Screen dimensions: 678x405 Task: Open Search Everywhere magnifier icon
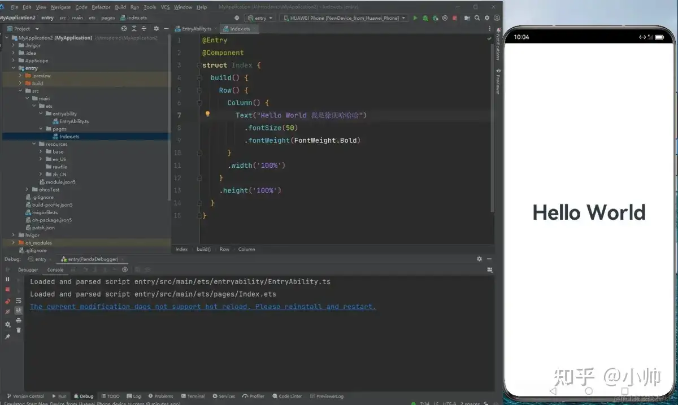(x=477, y=18)
